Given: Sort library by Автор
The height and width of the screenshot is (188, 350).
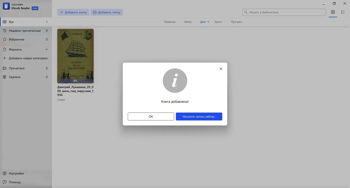Looking at the screenshot, I should coord(190,22).
